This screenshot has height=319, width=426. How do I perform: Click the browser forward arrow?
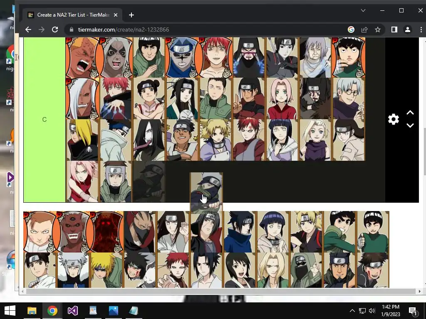click(42, 29)
